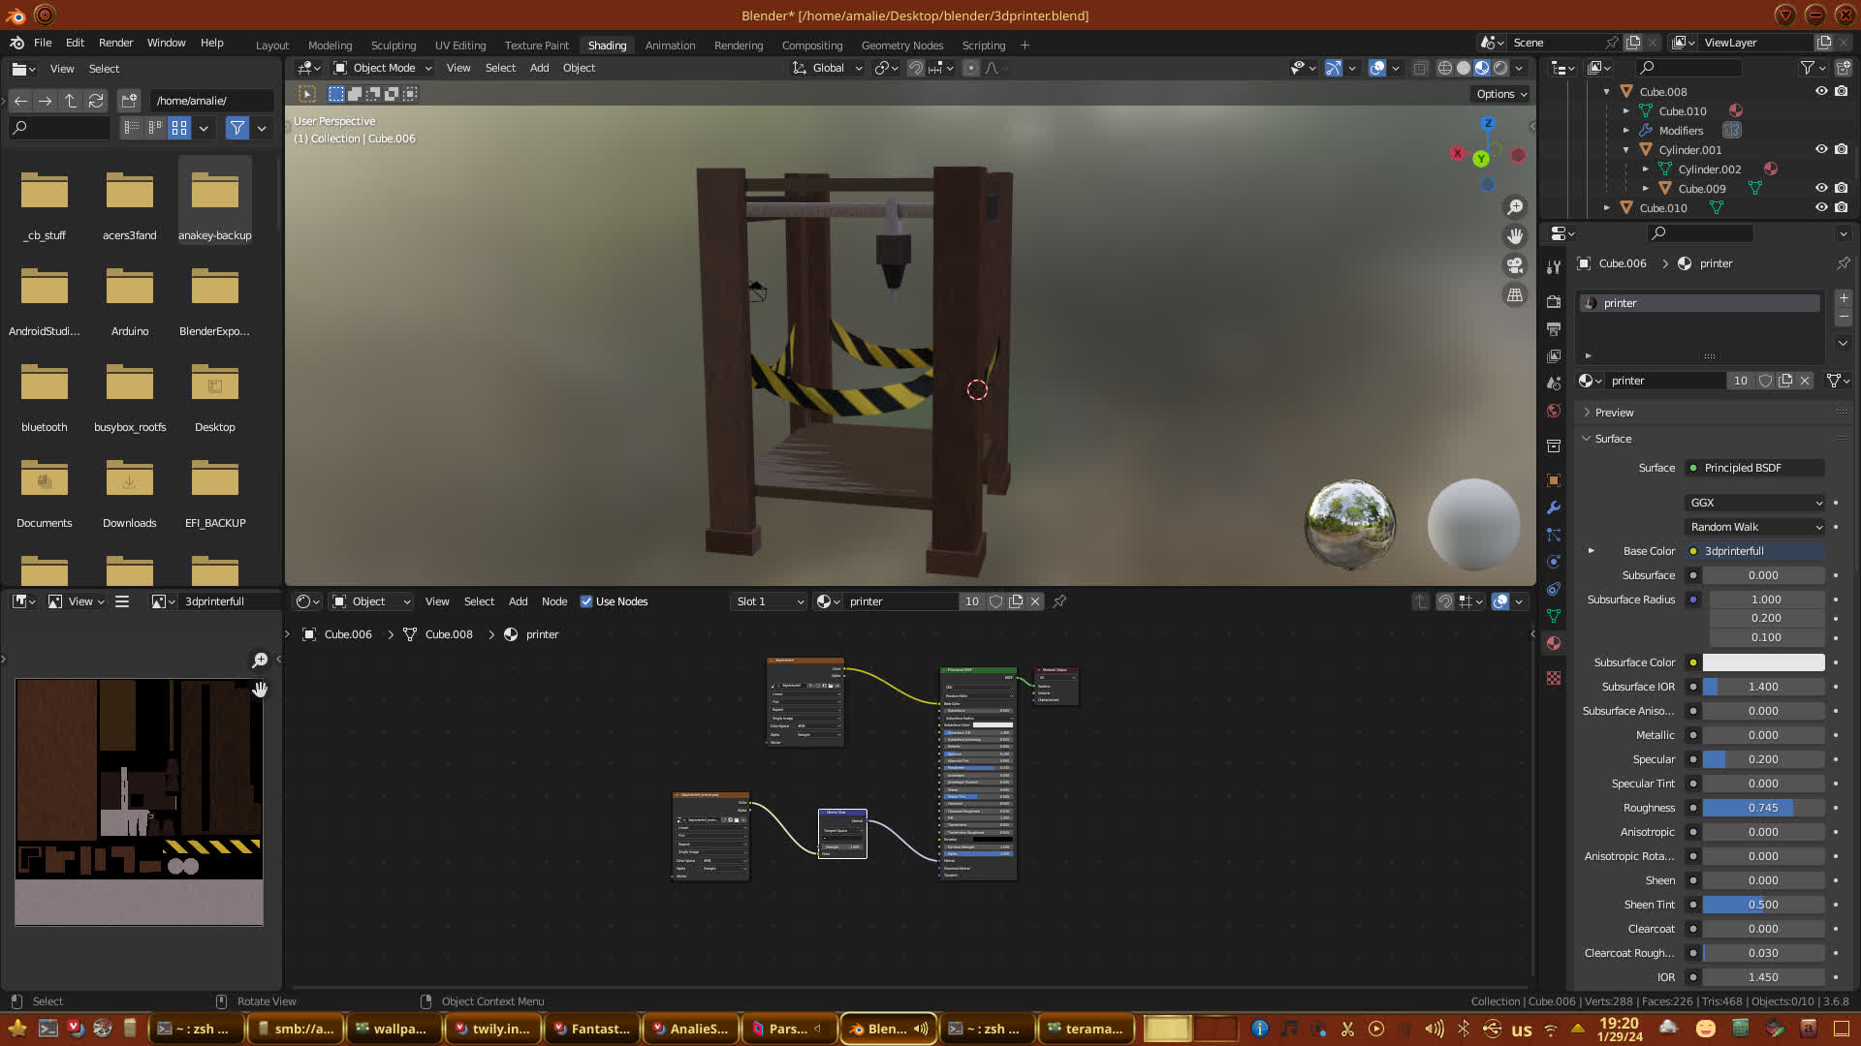This screenshot has width=1861, height=1046.
Task: Open Modifiers wrench properties tab
Action: [1554, 508]
